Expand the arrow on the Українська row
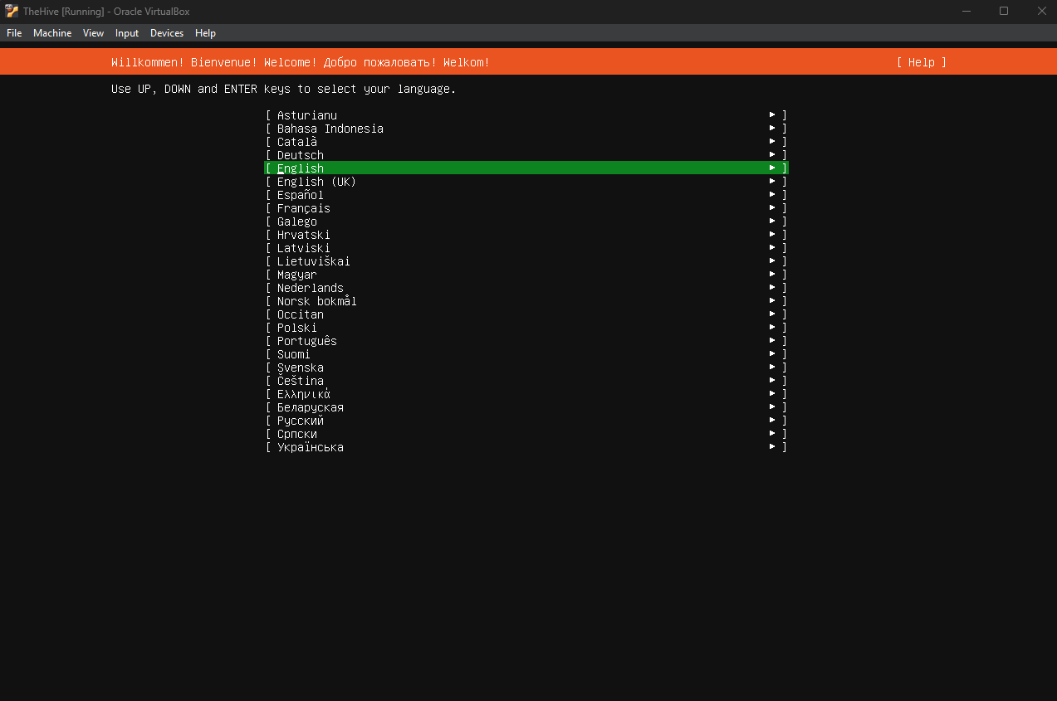Screen dimensions: 1057x701 [x=772, y=447]
